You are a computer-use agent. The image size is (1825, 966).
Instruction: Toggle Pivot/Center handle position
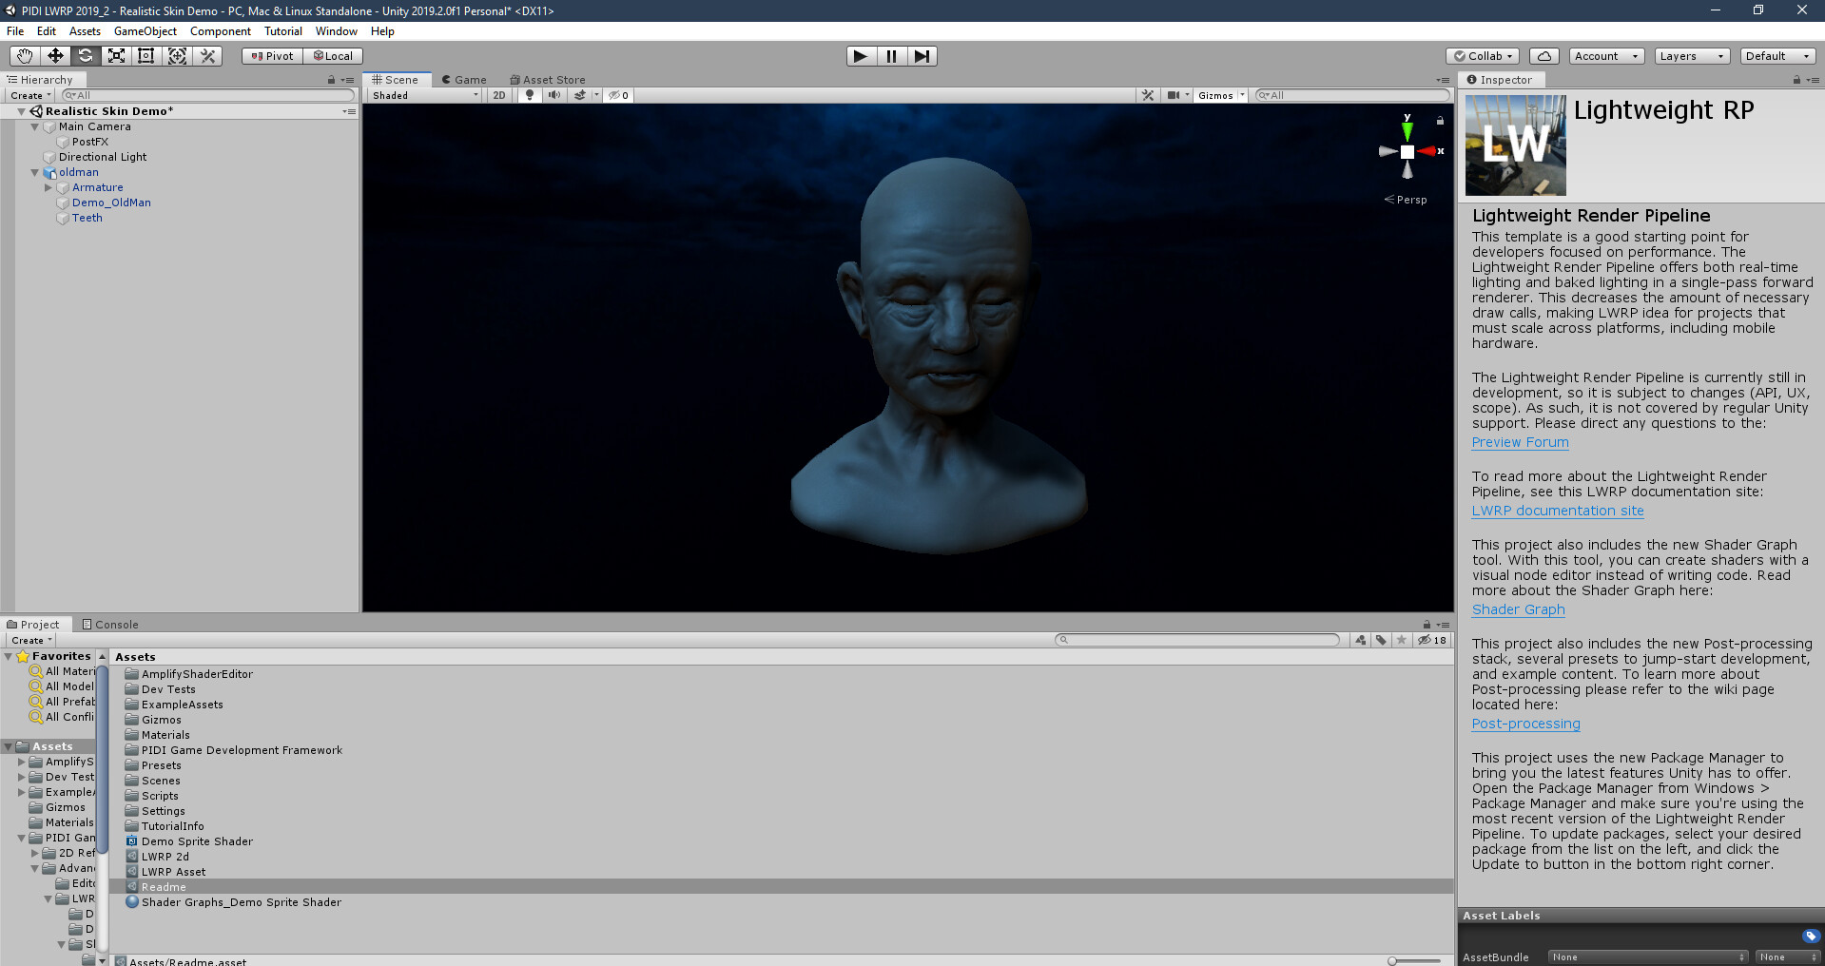(273, 56)
